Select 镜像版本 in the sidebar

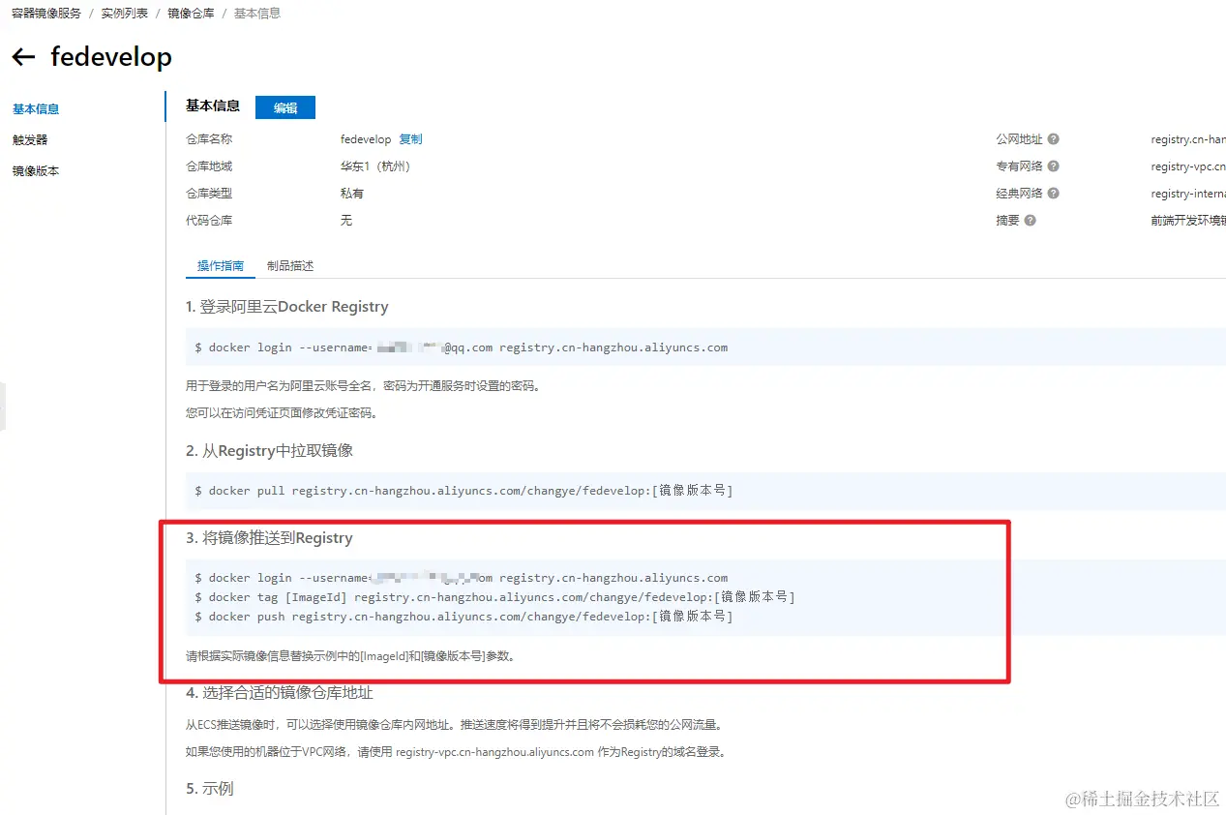pyautogui.click(x=36, y=171)
